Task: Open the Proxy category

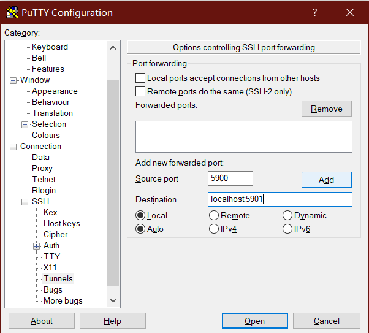Action: coord(42,168)
